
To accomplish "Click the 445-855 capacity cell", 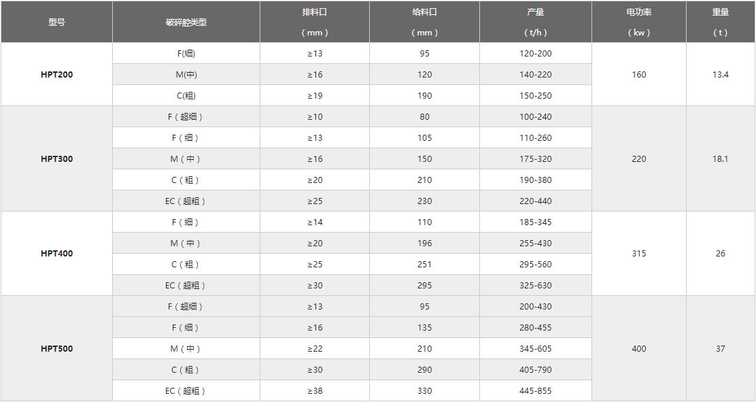I will tap(535, 391).
